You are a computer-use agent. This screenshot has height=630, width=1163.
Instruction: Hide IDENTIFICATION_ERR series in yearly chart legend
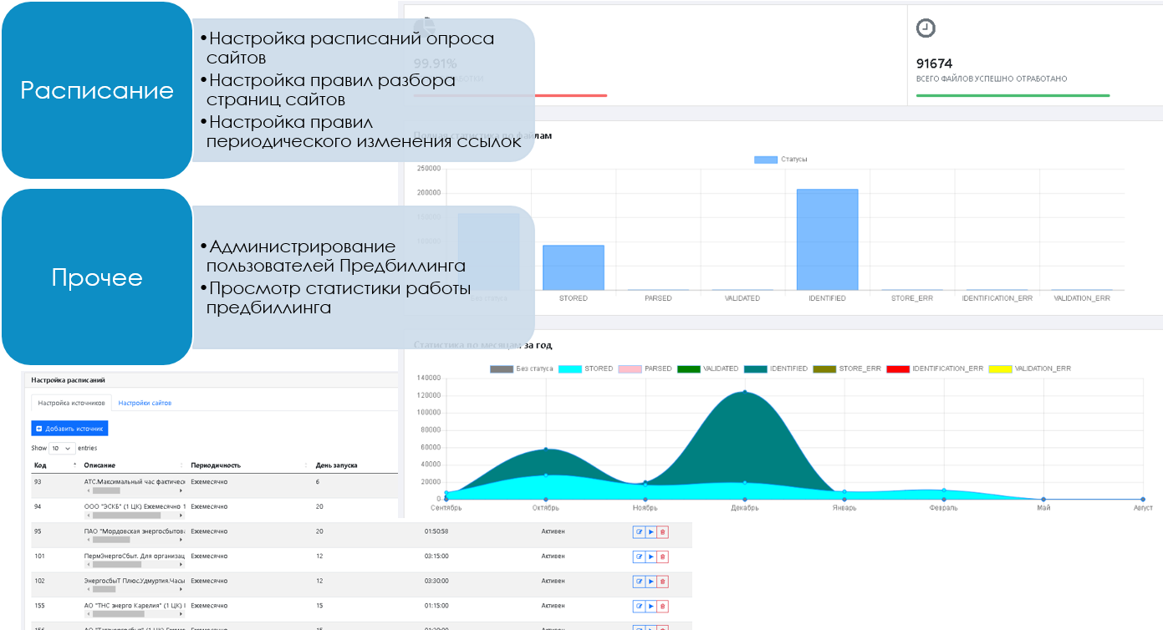(935, 368)
